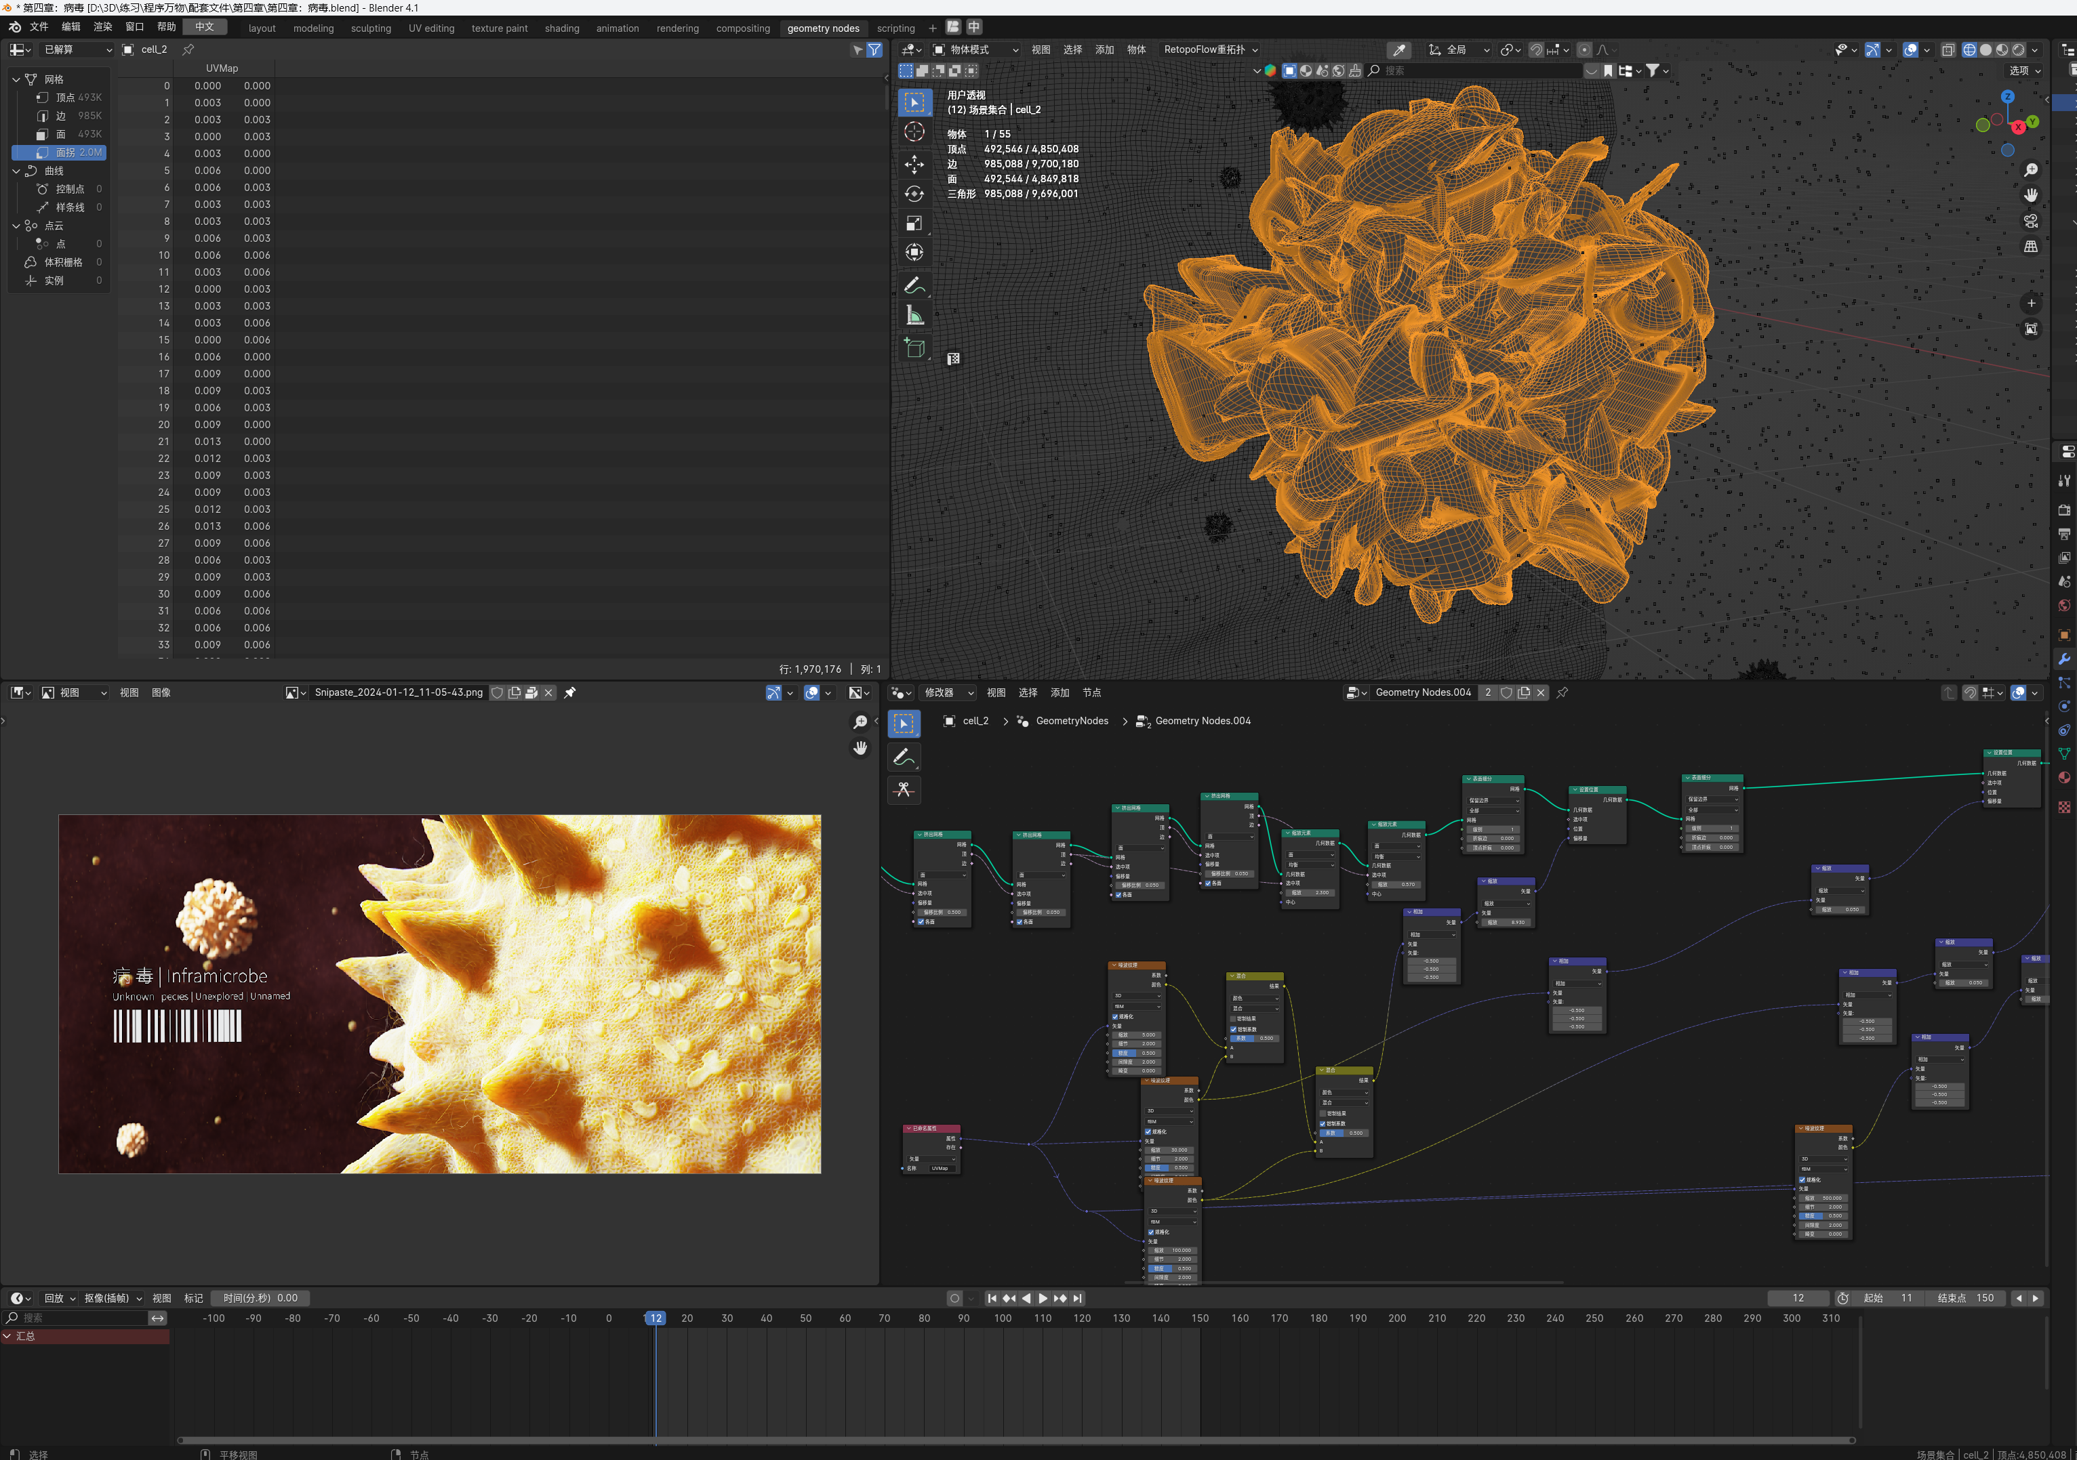The width and height of the screenshot is (2077, 1460).
Task: Open the 节点 Node menu in node editor
Action: (1092, 692)
